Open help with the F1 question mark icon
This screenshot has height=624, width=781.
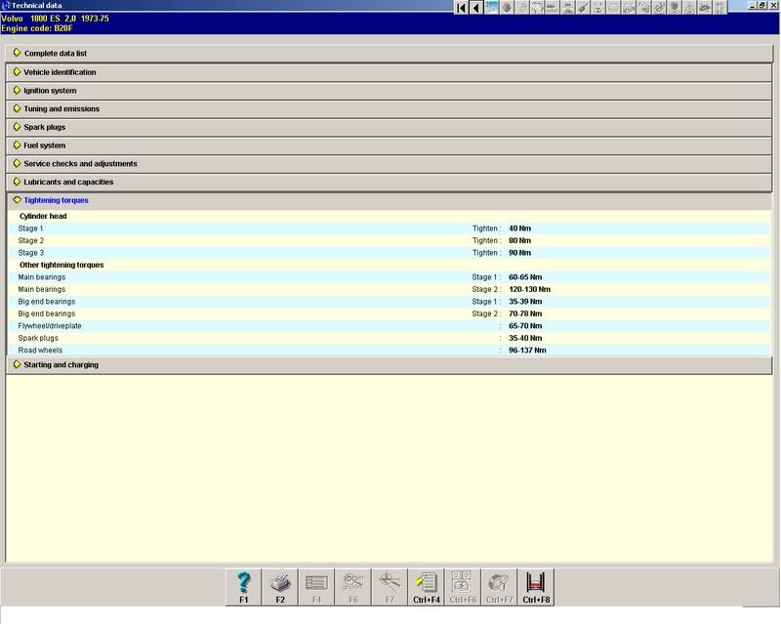pos(244,587)
